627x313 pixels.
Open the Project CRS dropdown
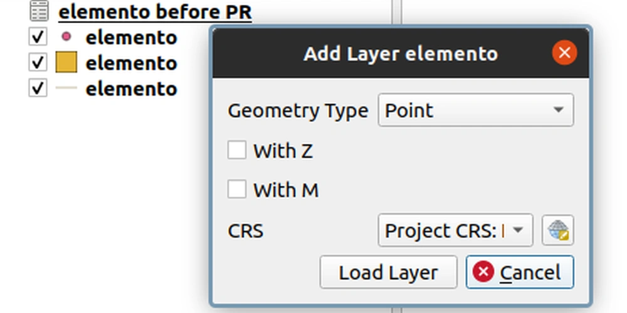(x=455, y=230)
